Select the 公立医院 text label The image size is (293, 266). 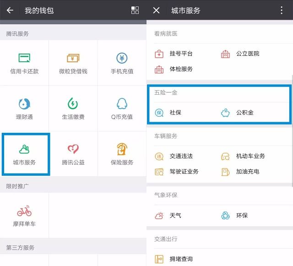tap(248, 54)
